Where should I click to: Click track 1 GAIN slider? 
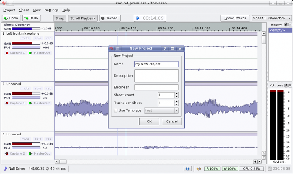click(26, 43)
